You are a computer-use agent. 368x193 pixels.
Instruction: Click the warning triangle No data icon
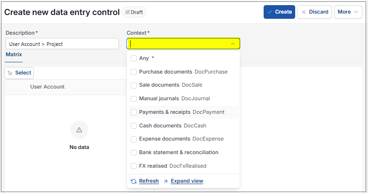pyautogui.click(x=79, y=130)
